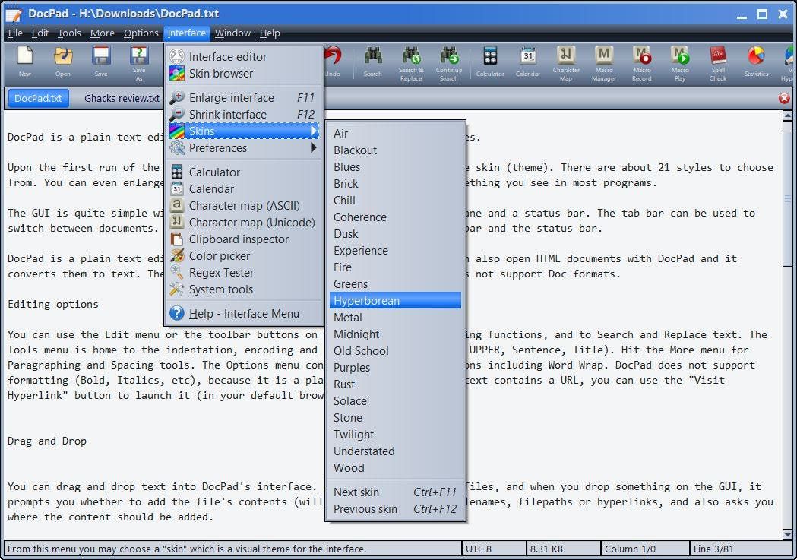Image resolution: width=797 pixels, height=560 pixels.
Task: Open Character Map from the toolbar
Action: tap(566, 63)
